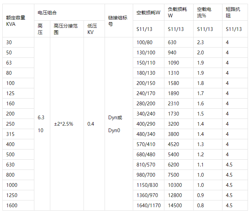This screenshot has width=251, height=213.
Task: Click the 短路抗阻 column header
Action: tap(234, 13)
